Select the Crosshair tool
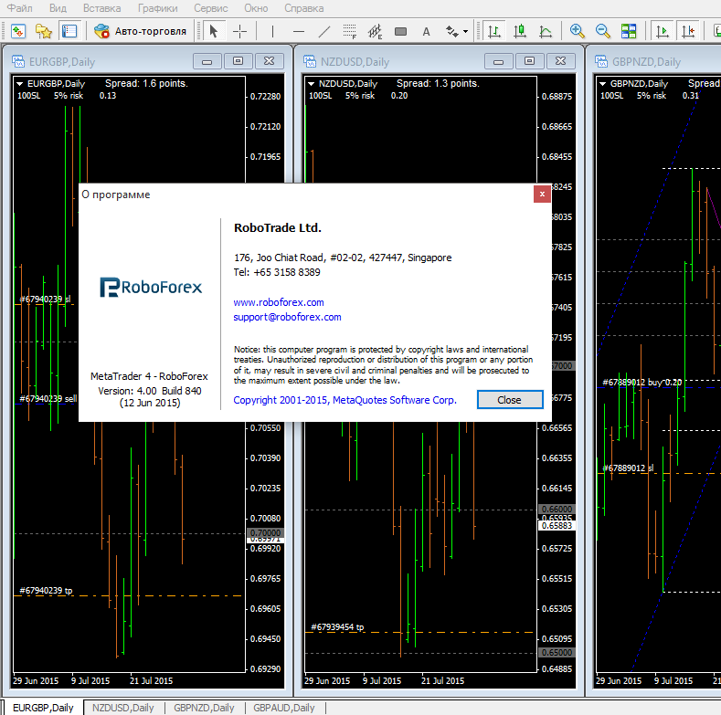This screenshot has height=715, width=721. (239, 31)
